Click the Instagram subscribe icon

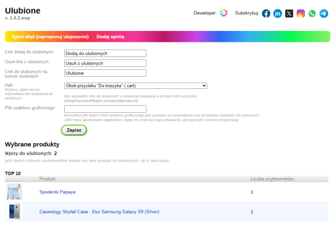pyautogui.click(x=301, y=13)
